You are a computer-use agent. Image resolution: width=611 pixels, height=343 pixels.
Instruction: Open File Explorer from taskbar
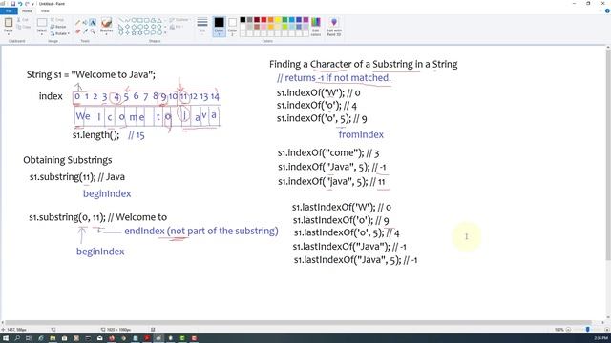click(x=53, y=338)
